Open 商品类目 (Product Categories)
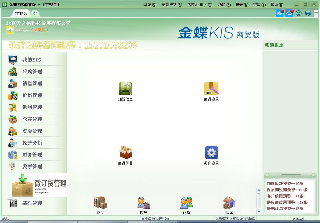Screen dimensions: 320x223 pyautogui.click(x=125, y=153)
